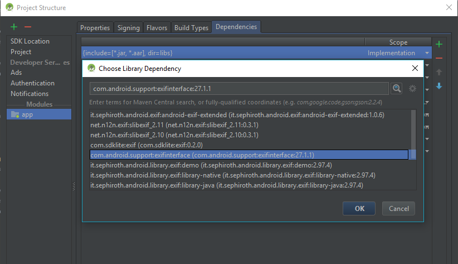458x264 pixels.
Task: Switch to the Build Types tab
Action: pos(191,27)
